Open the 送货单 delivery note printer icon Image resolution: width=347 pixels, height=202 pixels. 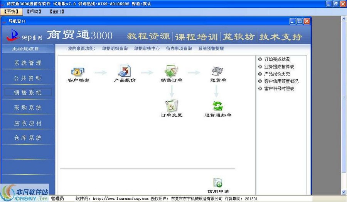(x=218, y=72)
